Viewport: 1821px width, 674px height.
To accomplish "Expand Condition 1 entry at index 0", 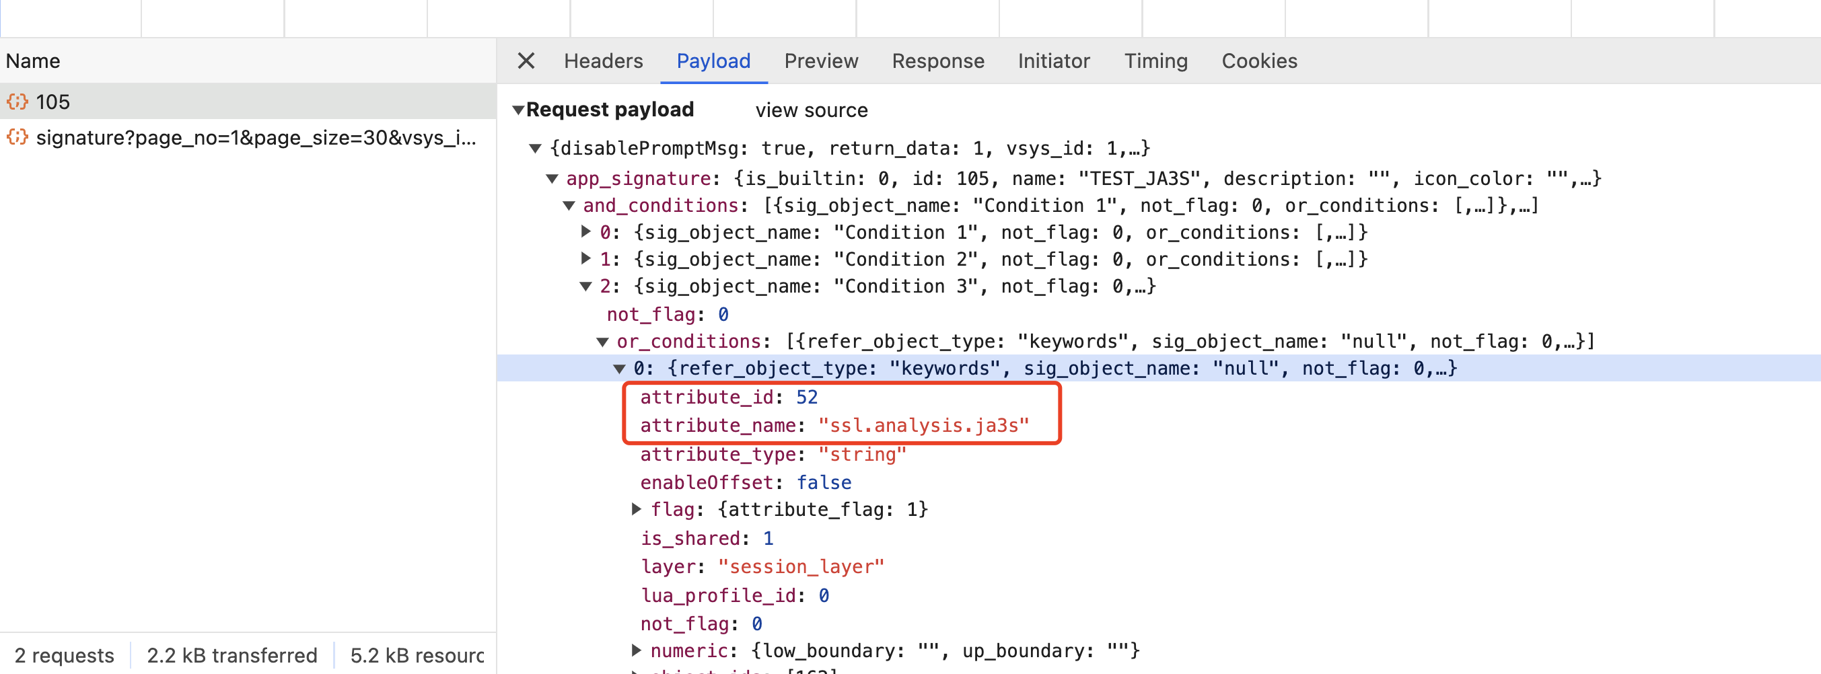I will (x=585, y=232).
